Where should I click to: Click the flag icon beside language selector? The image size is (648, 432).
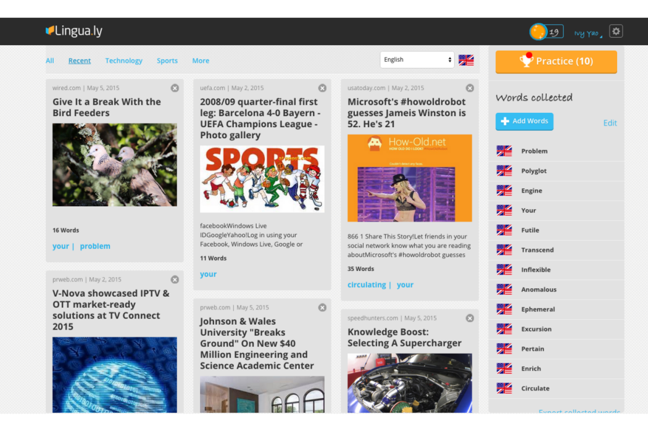pyautogui.click(x=466, y=60)
